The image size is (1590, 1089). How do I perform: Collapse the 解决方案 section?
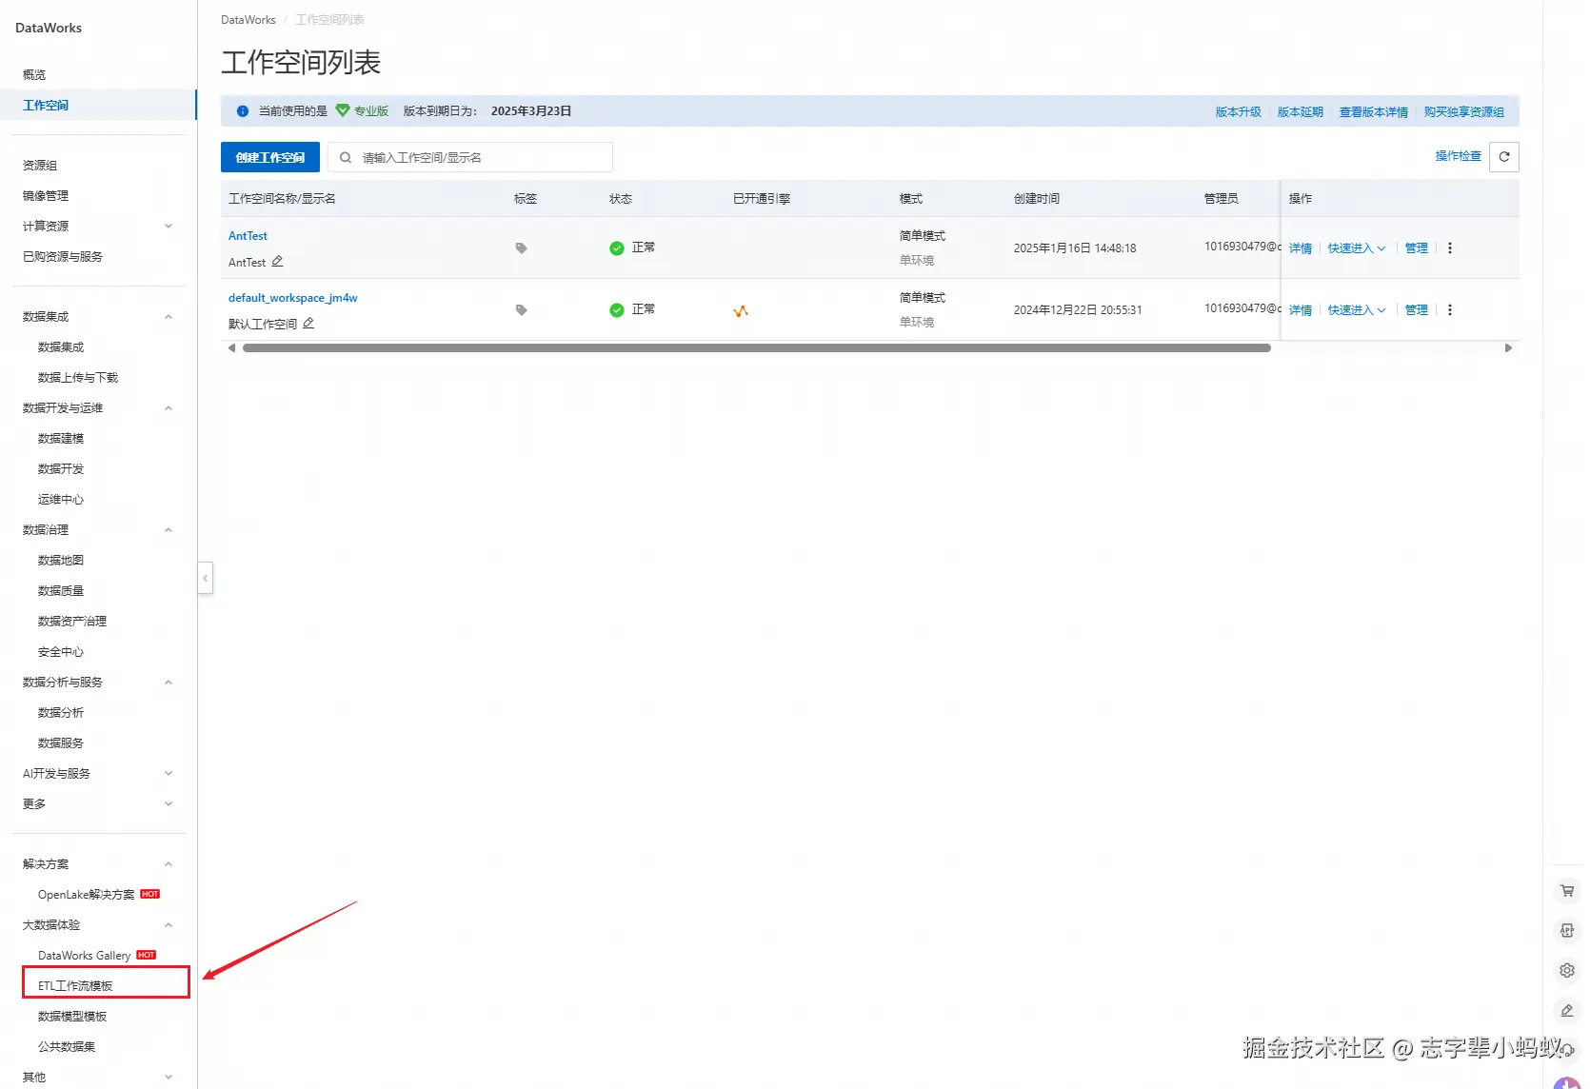click(169, 863)
